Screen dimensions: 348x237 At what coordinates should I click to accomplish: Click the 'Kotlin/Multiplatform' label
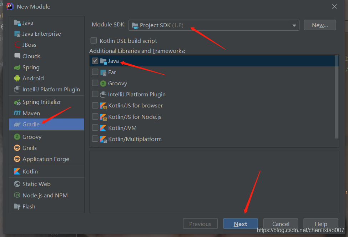(x=135, y=139)
